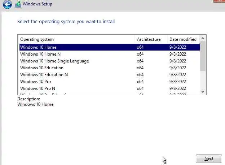Screen dimensions: 225x165
Task: Click the 9/8/2022 date for Windows 10 Pro N
Action: click(178, 88)
